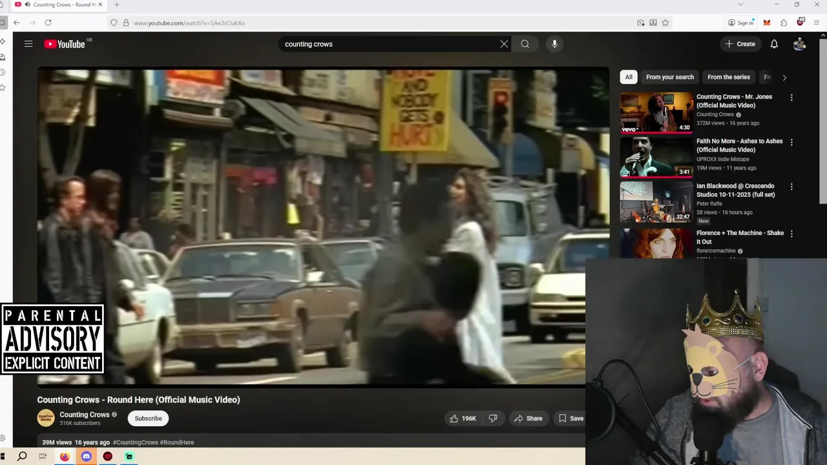The height and width of the screenshot is (465, 827).
Task: View site security via the padlock icon
Action: click(x=125, y=23)
